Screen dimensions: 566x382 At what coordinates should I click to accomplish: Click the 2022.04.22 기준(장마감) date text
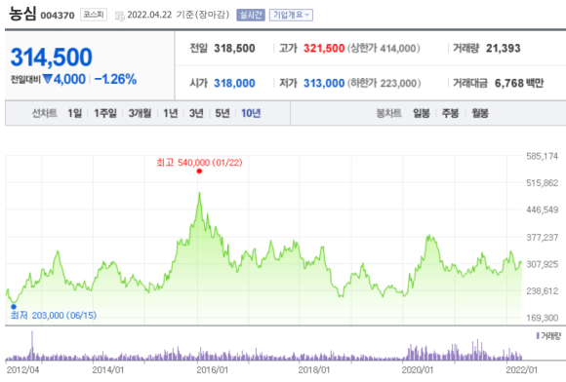coord(179,15)
